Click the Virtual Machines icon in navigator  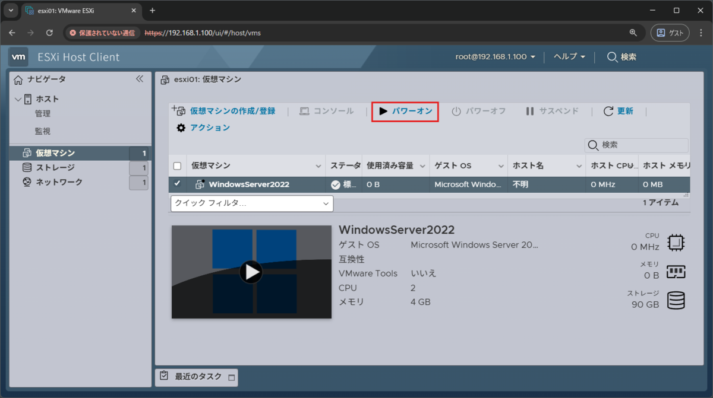click(x=27, y=154)
